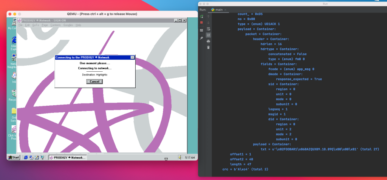Open the Recycle Bin desktop icon

[13, 96]
